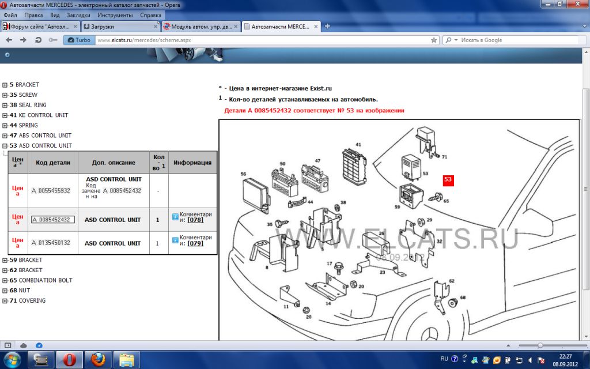
Task: Open the Инструменты menu
Action: (115, 16)
